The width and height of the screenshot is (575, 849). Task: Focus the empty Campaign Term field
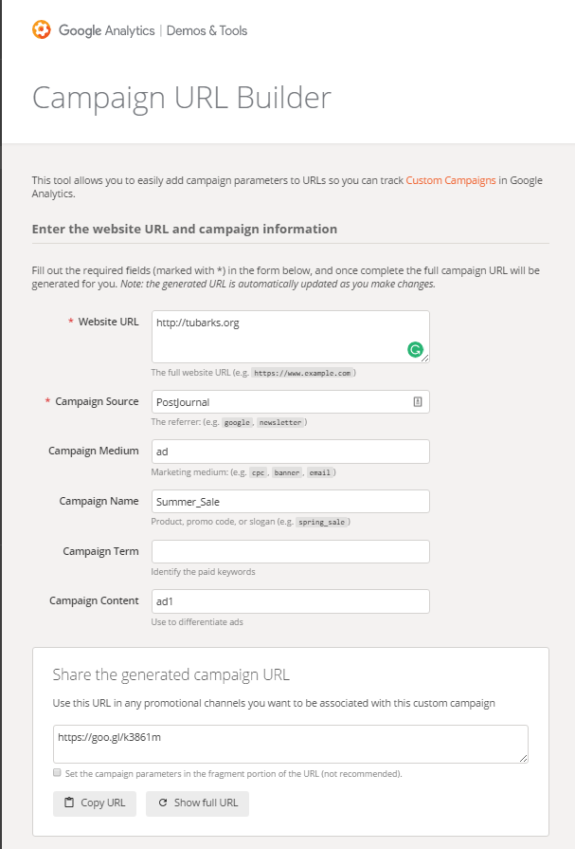tap(290, 551)
